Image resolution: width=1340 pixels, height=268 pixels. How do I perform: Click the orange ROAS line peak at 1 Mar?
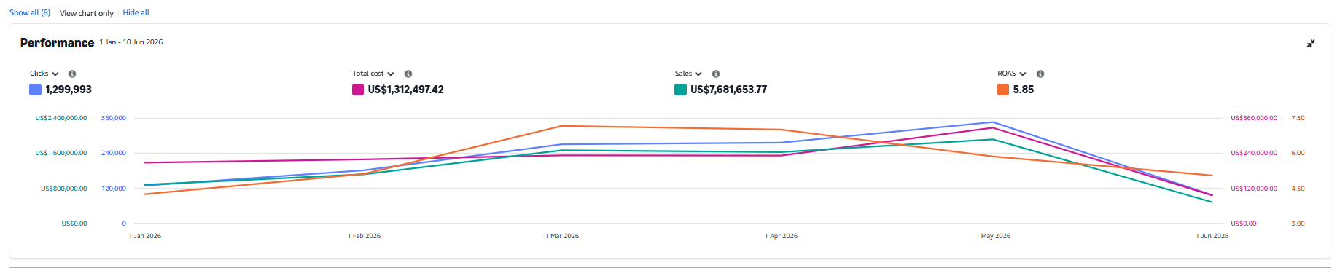coord(562,126)
